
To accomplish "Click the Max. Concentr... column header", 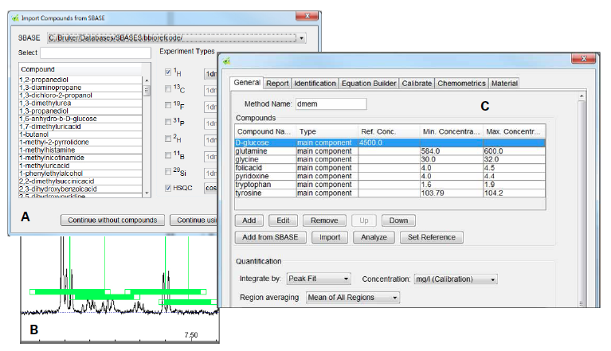I will coord(514,131).
